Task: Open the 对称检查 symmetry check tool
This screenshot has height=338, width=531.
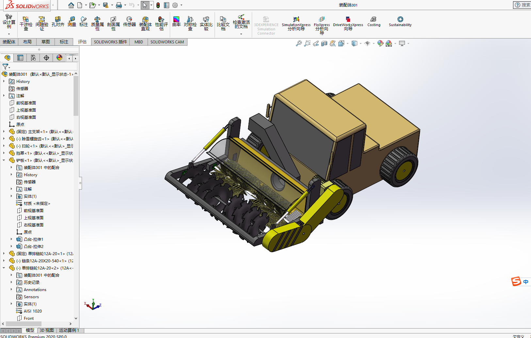Action: [x=190, y=23]
